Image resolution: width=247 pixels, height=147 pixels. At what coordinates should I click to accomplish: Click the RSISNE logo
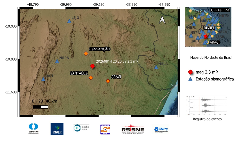pyautogui.click(x=133, y=129)
